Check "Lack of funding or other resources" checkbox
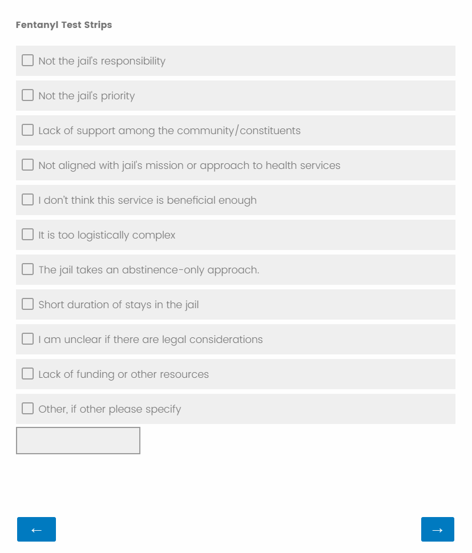 [27, 374]
